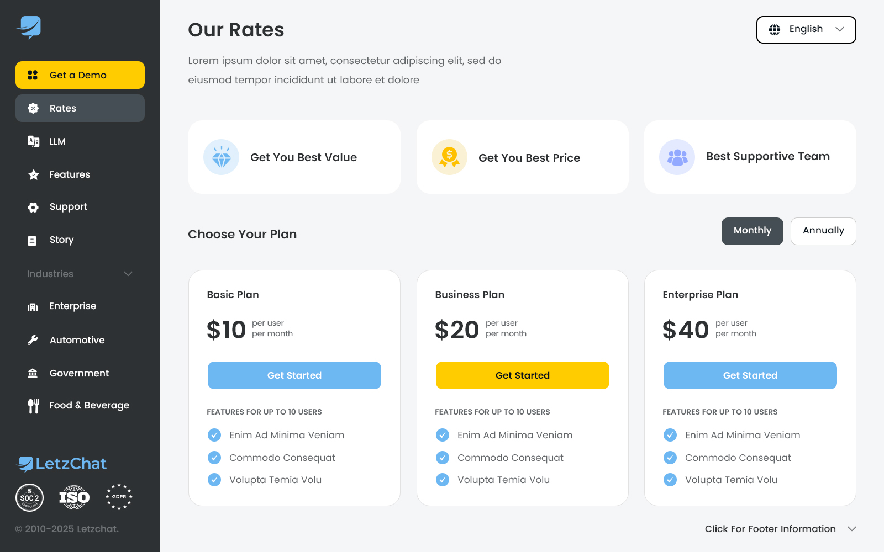Viewport: 884px width, 552px height.
Task: Click the LetzChat logo at top of sidebar
Action: coord(29,27)
